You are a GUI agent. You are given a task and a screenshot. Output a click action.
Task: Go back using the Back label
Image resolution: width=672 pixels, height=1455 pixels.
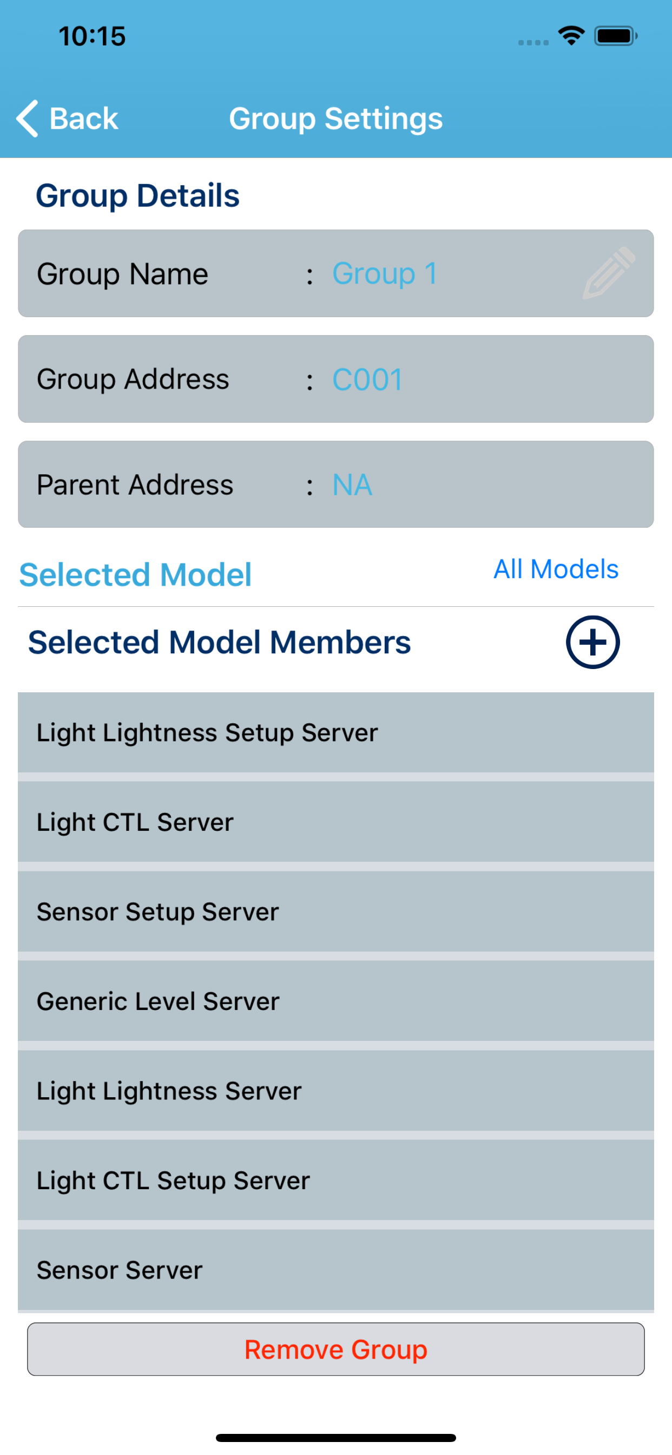pyautogui.click(x=83, y=119)
